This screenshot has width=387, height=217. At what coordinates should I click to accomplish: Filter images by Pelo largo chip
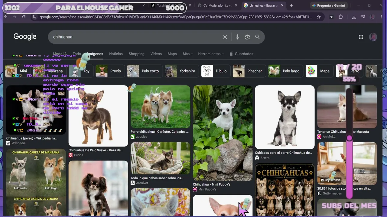tap(285, 71)
